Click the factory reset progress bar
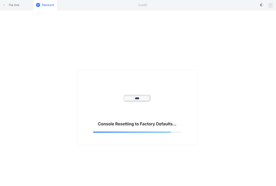276x186 pixels. click(137, 132)
